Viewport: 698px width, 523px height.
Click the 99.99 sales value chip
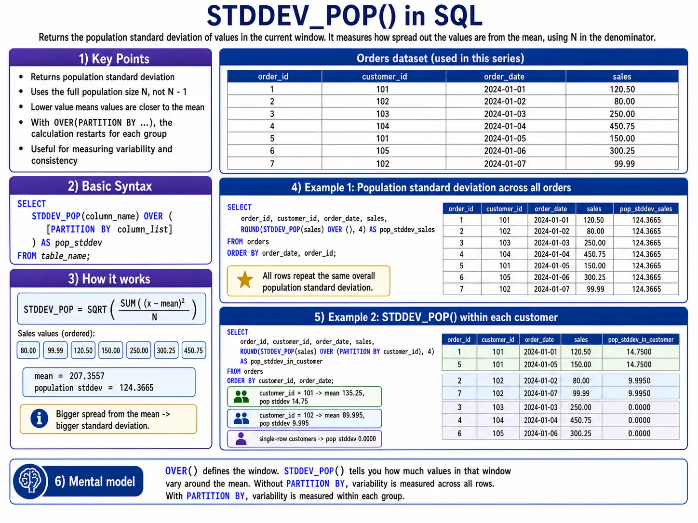55,350
